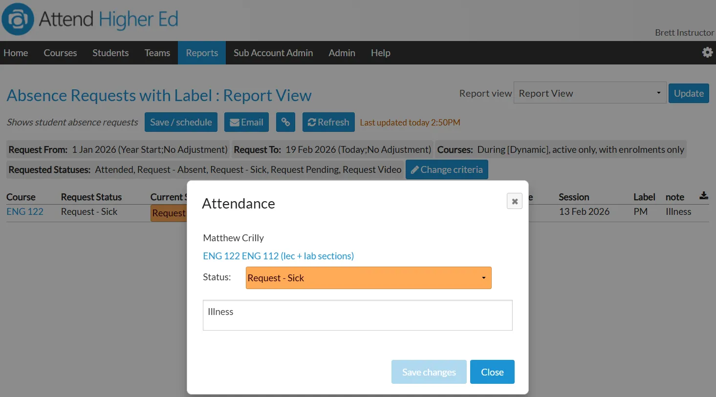The image size is (716, 397).
Task: Open the Admin menu
Action: coord(342,53)
